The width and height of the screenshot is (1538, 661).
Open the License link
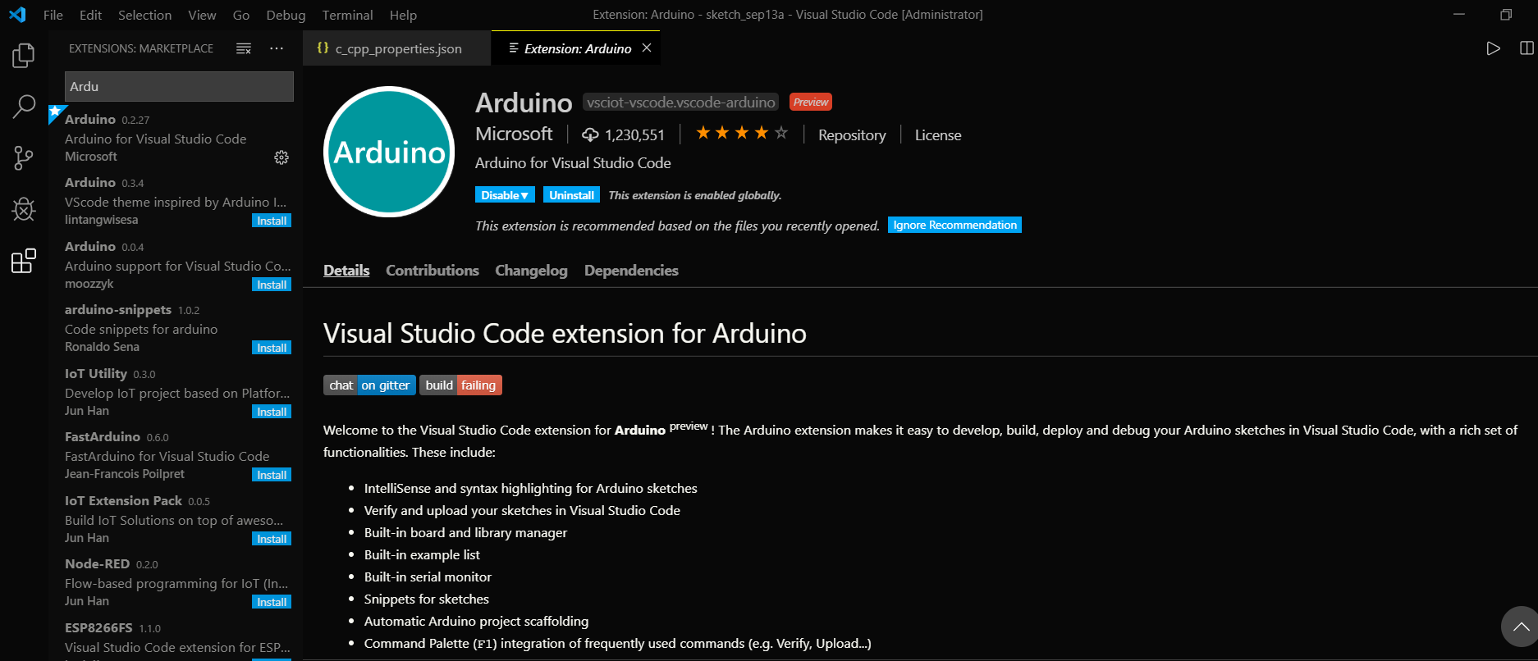pyautogui.click(x=938, y=135)
